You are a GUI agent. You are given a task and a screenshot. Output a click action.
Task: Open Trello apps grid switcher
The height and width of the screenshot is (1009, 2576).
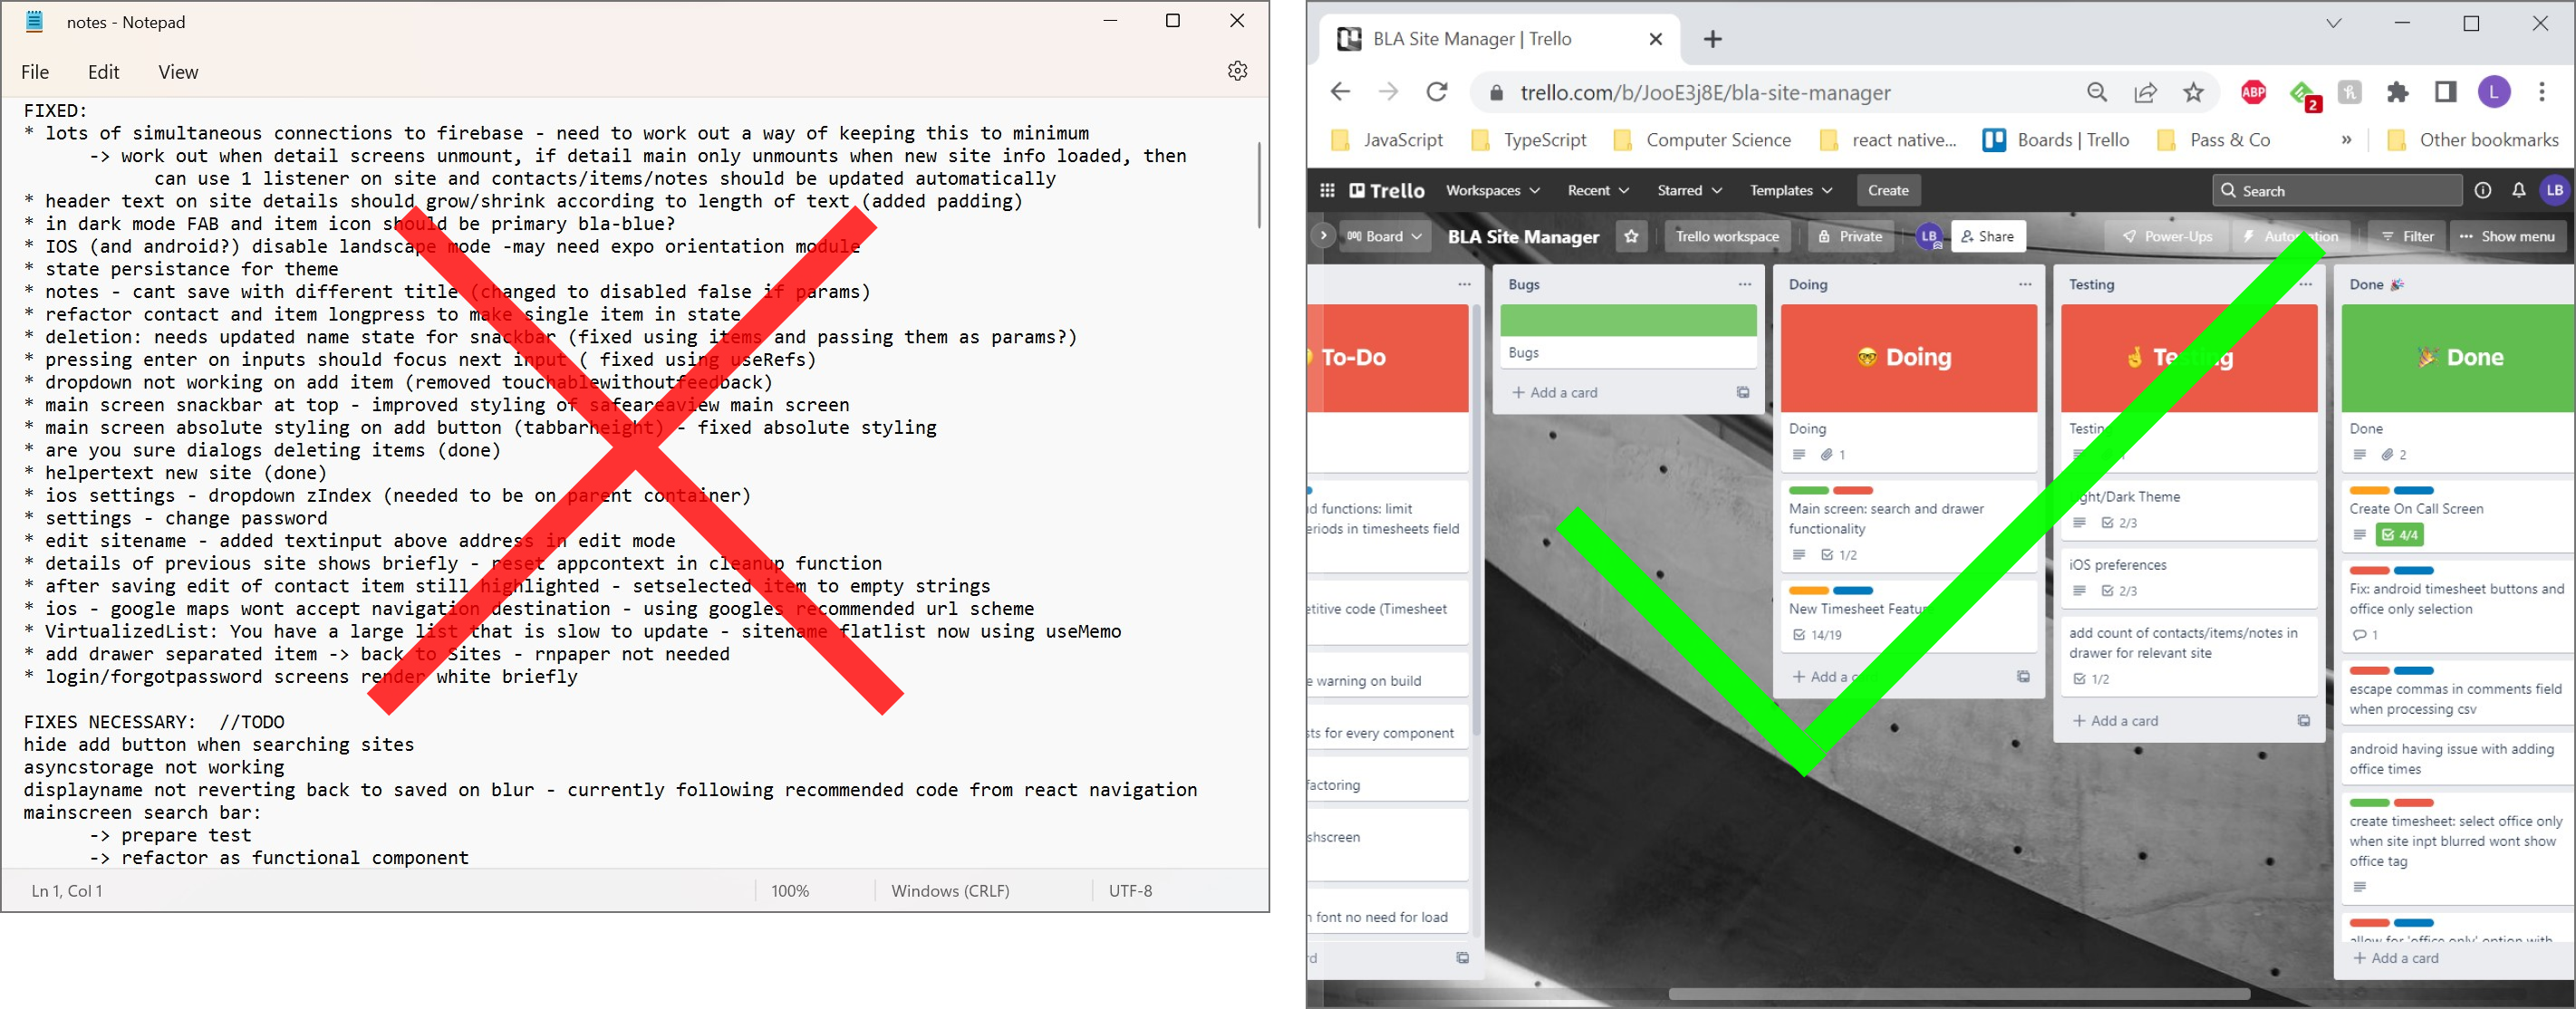click(1327, 190)
